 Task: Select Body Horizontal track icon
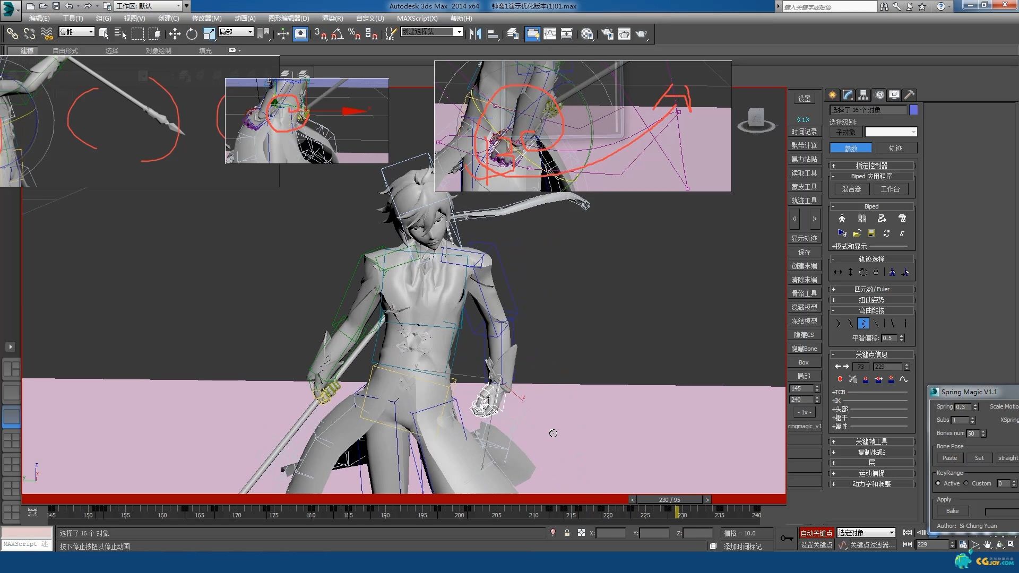point(837,272)
